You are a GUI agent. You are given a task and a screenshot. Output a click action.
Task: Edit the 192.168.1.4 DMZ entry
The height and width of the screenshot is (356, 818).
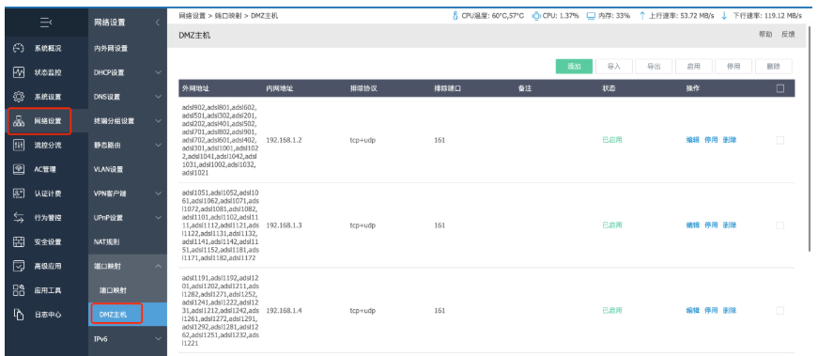(x=692, y=311)
